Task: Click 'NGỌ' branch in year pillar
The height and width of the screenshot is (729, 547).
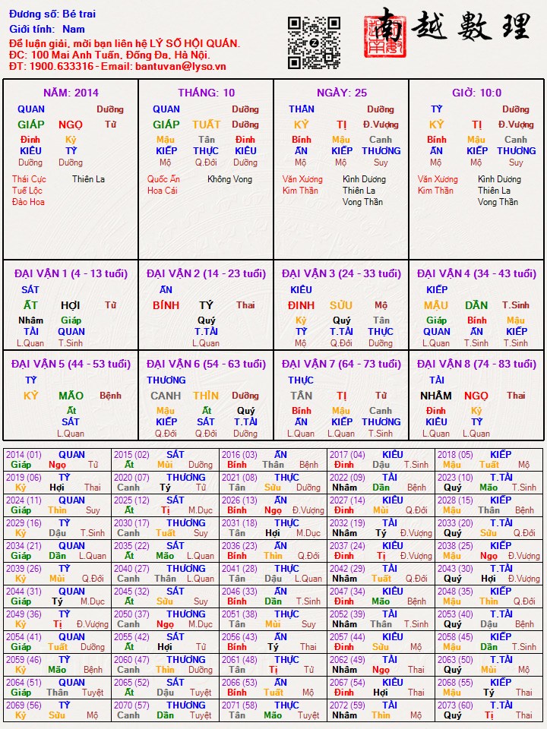Action: click(71, 125)
